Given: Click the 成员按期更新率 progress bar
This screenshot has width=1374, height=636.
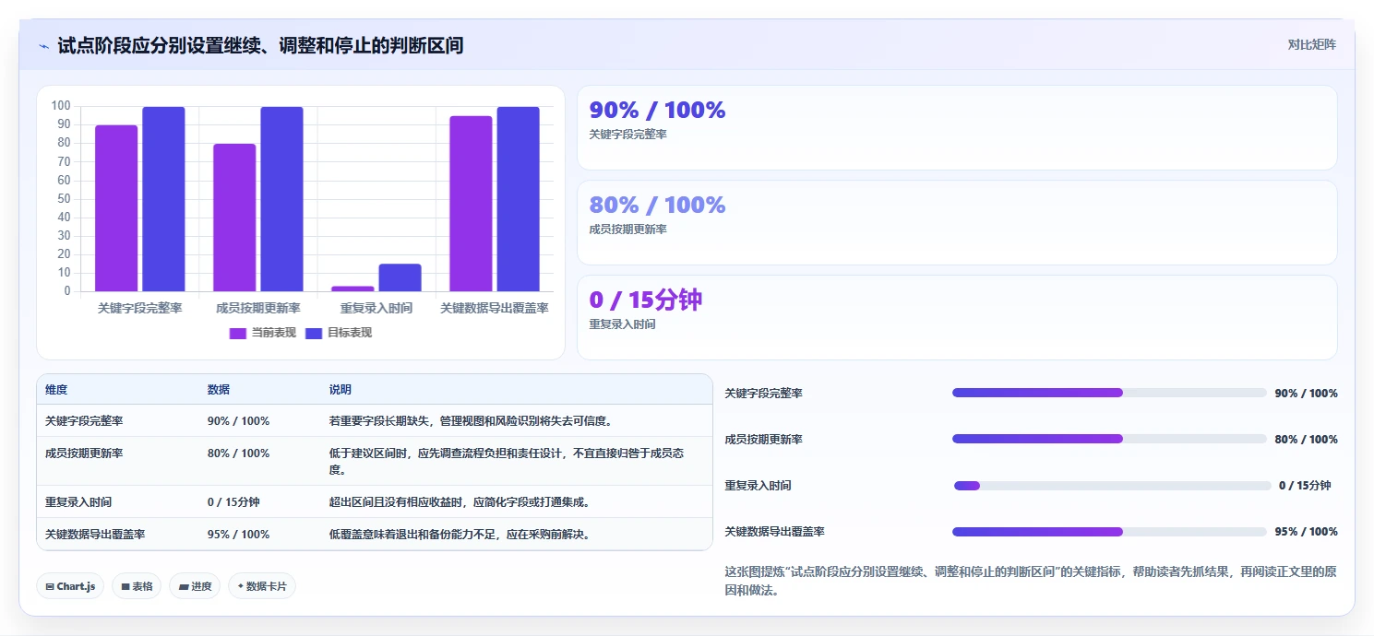Looking at the screenshot, I should pos(1109,439).
